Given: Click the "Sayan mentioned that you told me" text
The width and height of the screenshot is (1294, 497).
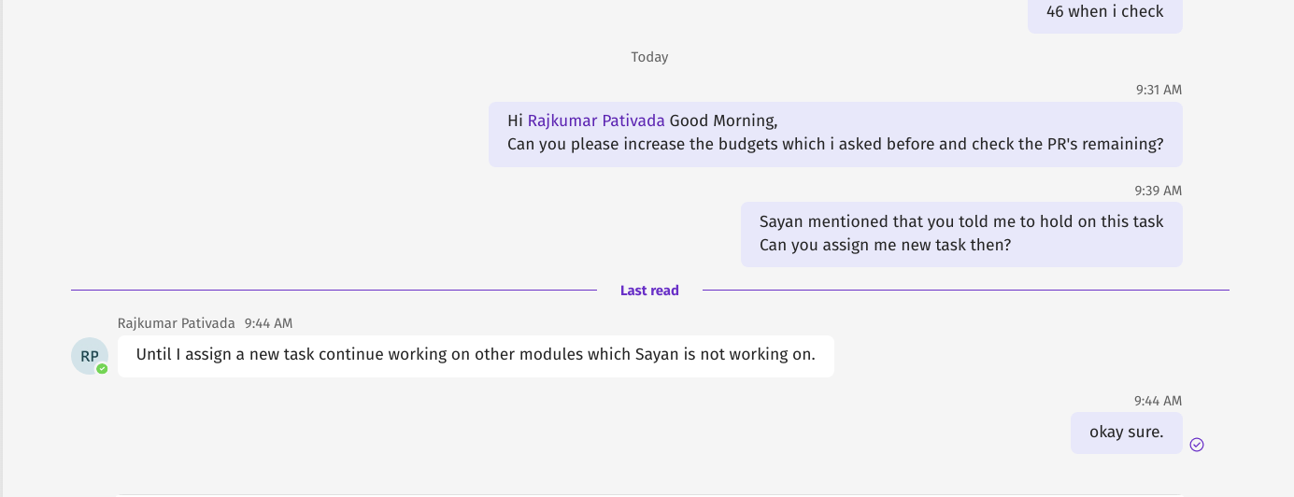Looking at the screenshot, I should click(x=961, y=221).
